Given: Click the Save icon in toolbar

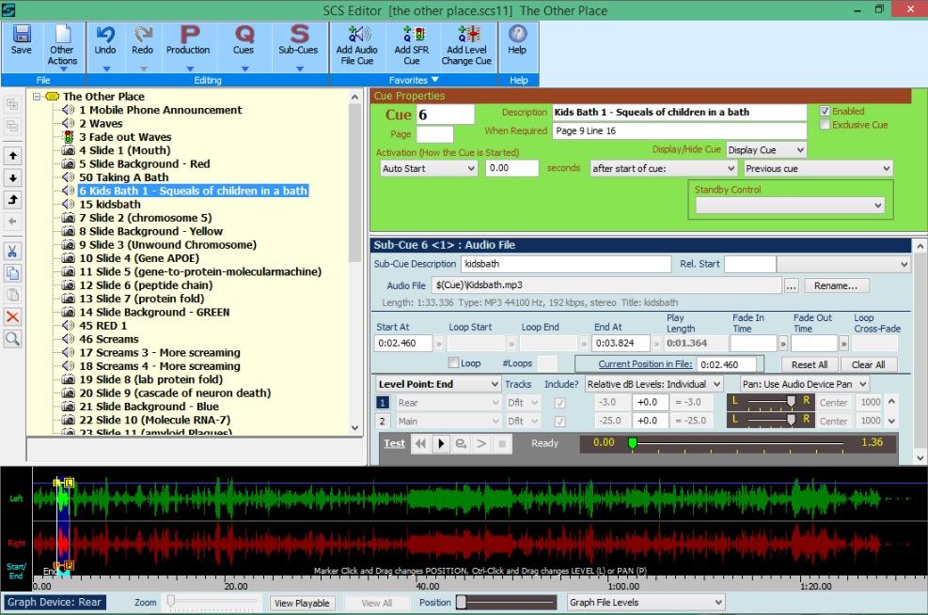Looking at the screenshot, I should pos(21,35).
